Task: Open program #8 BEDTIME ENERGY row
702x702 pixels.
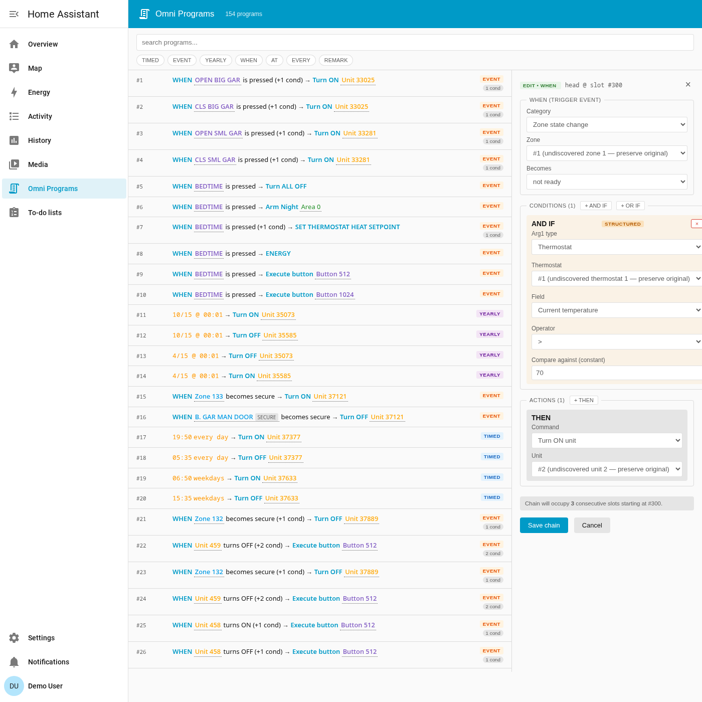Action: pyautogui.click(x=320, y=254)
